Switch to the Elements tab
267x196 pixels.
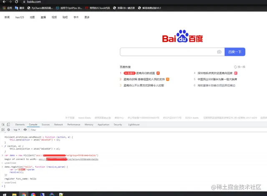pos(20,125)
